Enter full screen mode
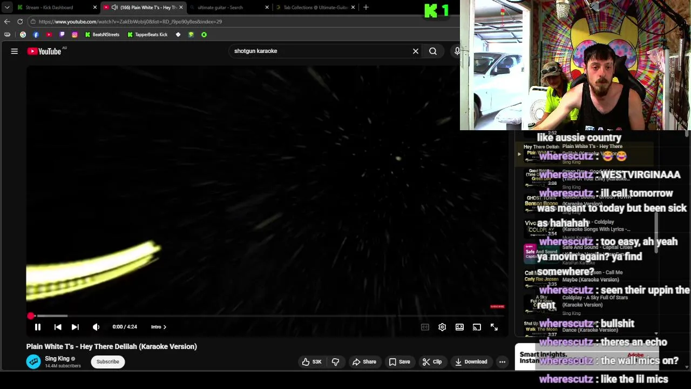This screenshot has height=389, width=691. (x=494, y=327)
